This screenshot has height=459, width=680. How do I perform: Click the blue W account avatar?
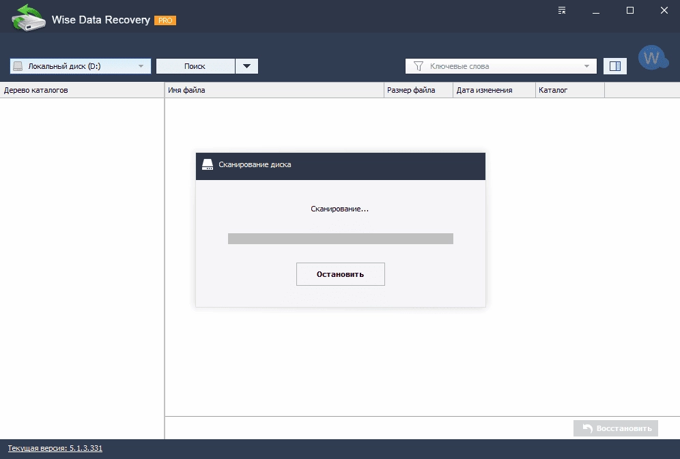point(653,57)
